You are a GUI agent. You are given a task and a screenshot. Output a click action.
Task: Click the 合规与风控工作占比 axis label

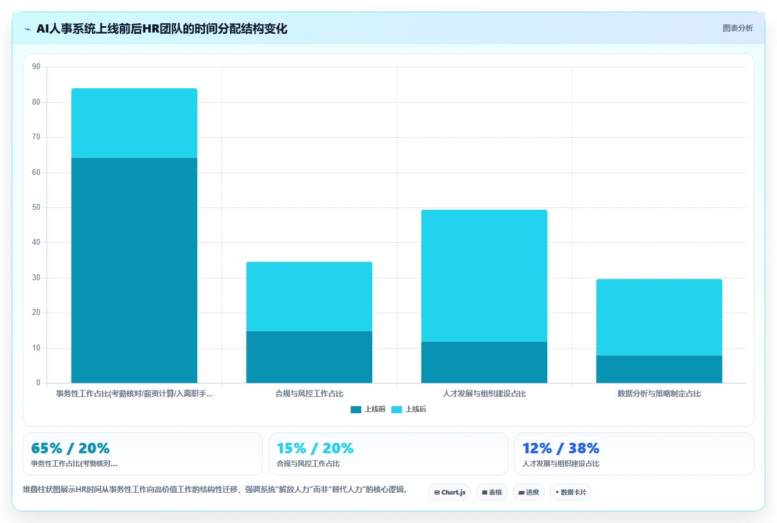click(x=309, y=393)
